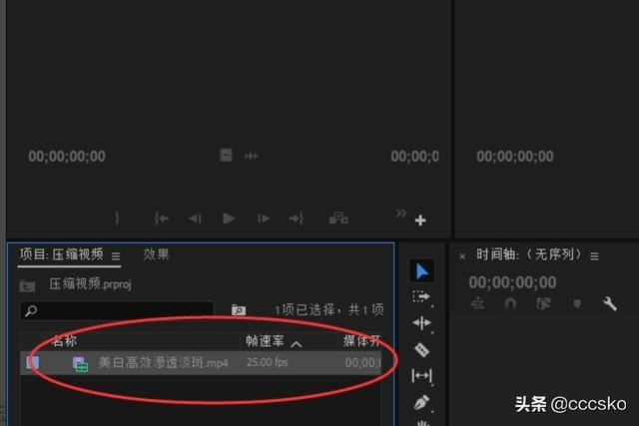Select the Pen tool
Image resolution: width=639 pixels, height=426 pixels.
click(421, 403)
